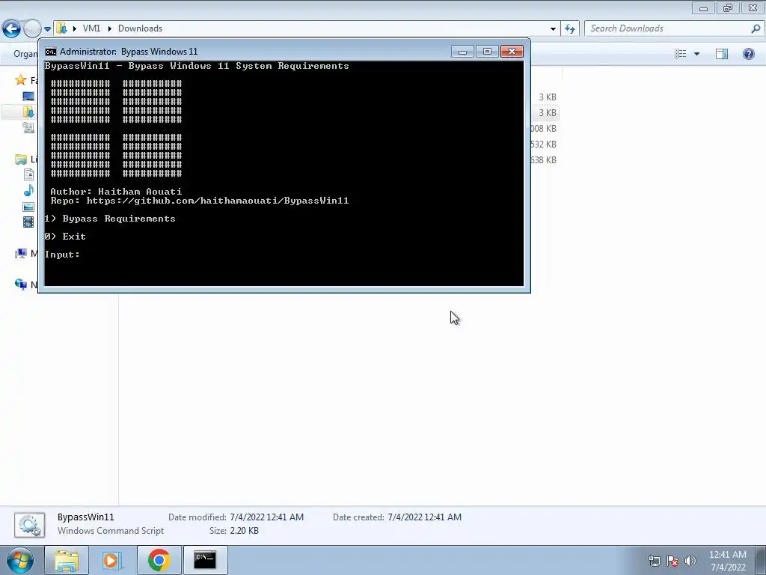The height and width of the screenshot is (575, 766).
Task: Expand arrow between VM1 and Downloads
Action: tap(109, 29)
